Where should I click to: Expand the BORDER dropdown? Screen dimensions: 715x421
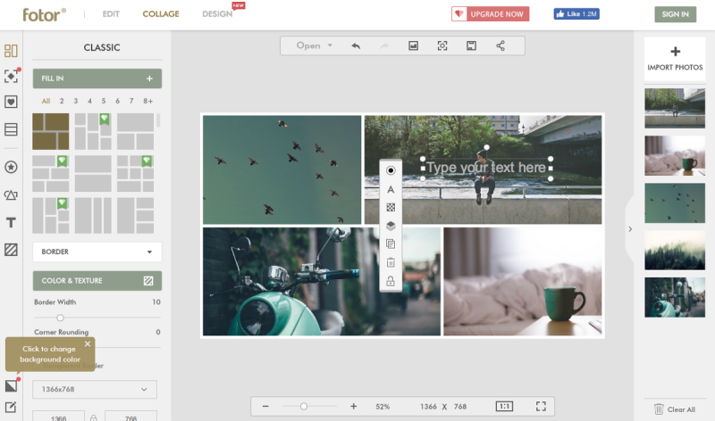[x=97, y=252]
